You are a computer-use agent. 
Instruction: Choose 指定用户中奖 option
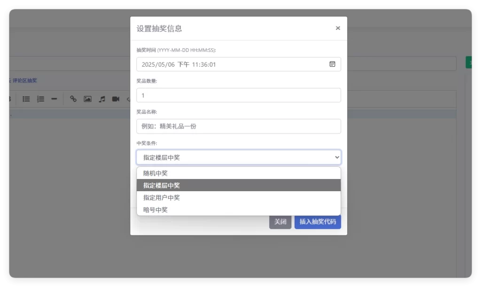[x=238, y=197]
